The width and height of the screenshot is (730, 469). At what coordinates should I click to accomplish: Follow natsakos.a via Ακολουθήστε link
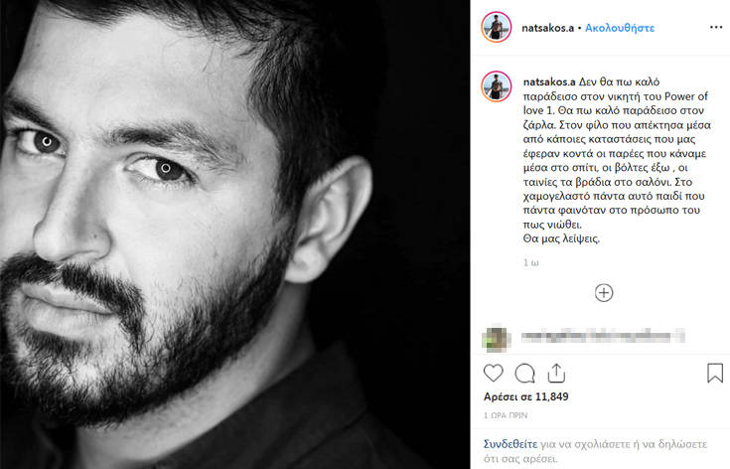[620, 28]
